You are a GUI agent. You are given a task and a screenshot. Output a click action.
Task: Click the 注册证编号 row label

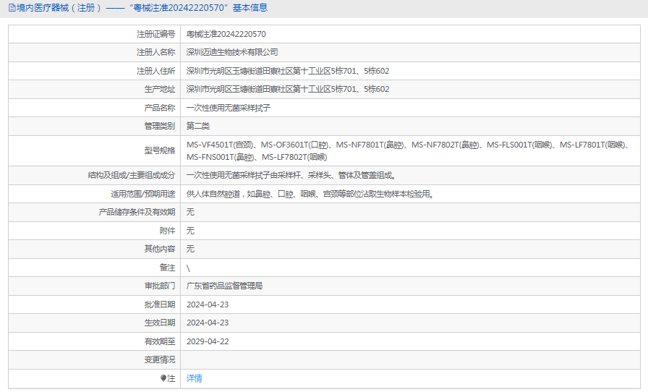coord(155,34)
